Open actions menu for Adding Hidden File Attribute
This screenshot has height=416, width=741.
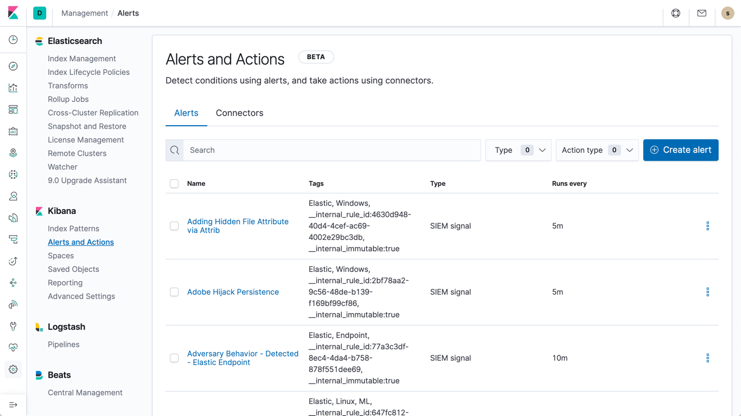click(x=707, y=226)
